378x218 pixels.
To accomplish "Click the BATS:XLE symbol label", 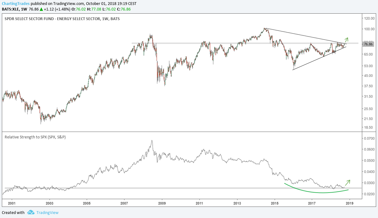I will 10,10.
